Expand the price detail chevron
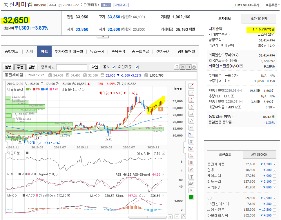 tap(103, 37)
